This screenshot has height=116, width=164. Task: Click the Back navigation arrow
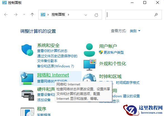click(6, 15)
